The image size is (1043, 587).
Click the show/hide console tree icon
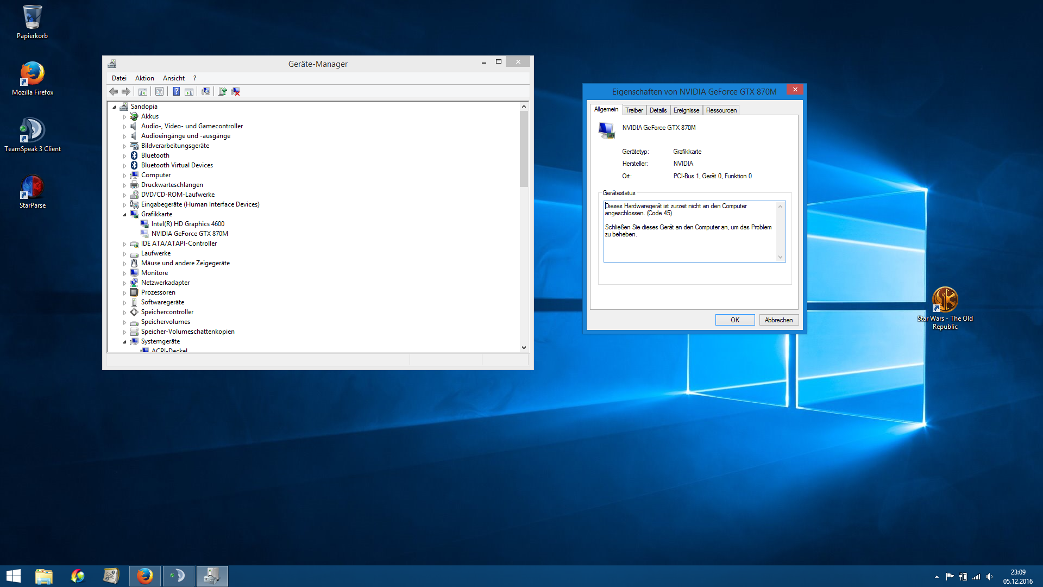click(143, 92)
